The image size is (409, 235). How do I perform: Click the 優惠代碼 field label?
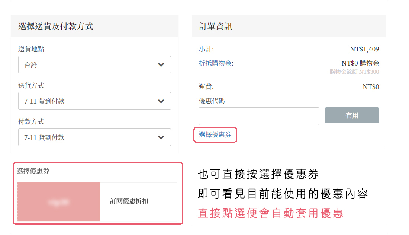pyautogui.click(x=212, y=101)
